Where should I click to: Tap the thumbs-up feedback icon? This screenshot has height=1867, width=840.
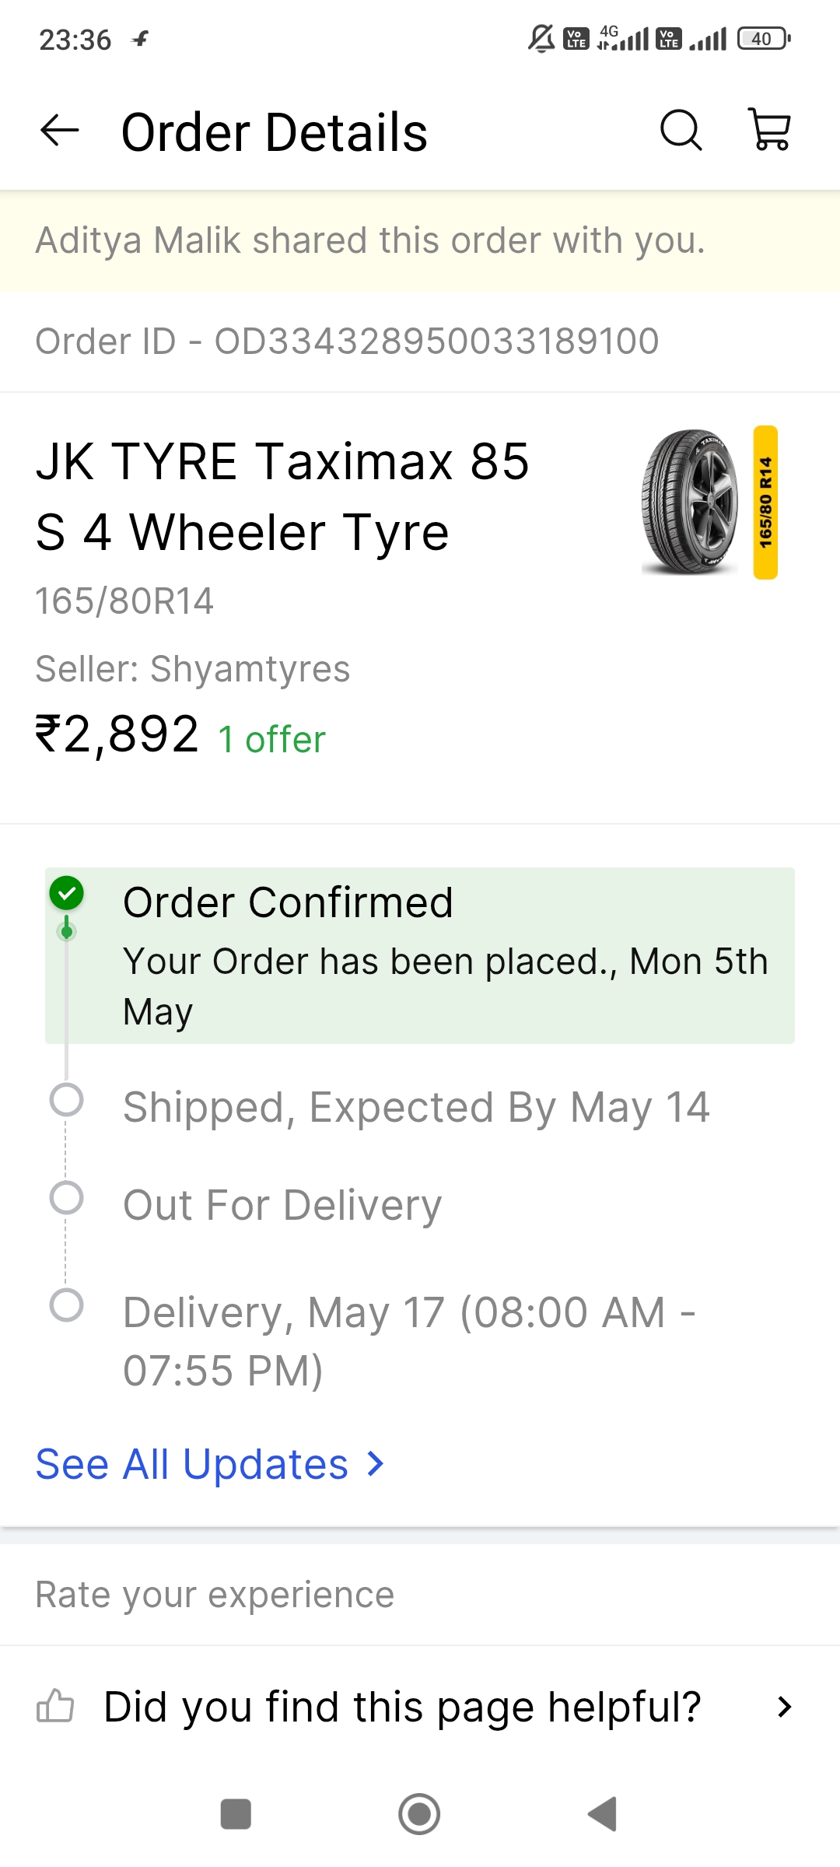pos(55,1707)
